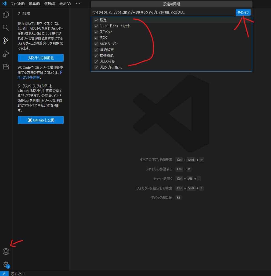Click the errors and warnings status indicator
The width and height of the screenshot is (271, 276).
(x=18, y=274)
